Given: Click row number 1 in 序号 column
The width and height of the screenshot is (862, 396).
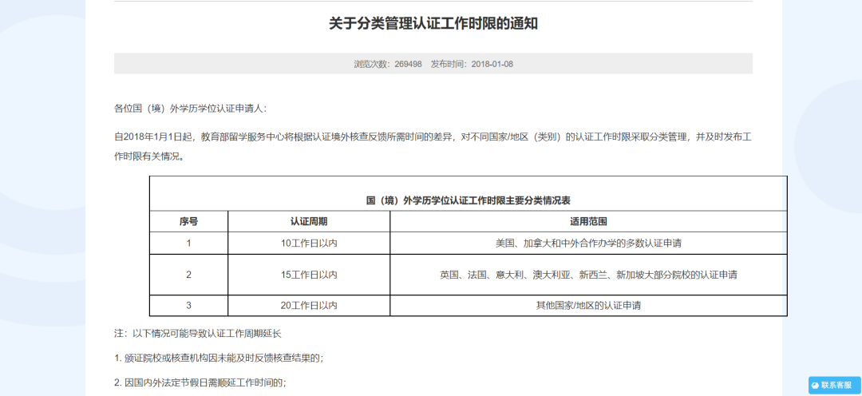Looking at the screenshot, I should click(x=188, y=243).
